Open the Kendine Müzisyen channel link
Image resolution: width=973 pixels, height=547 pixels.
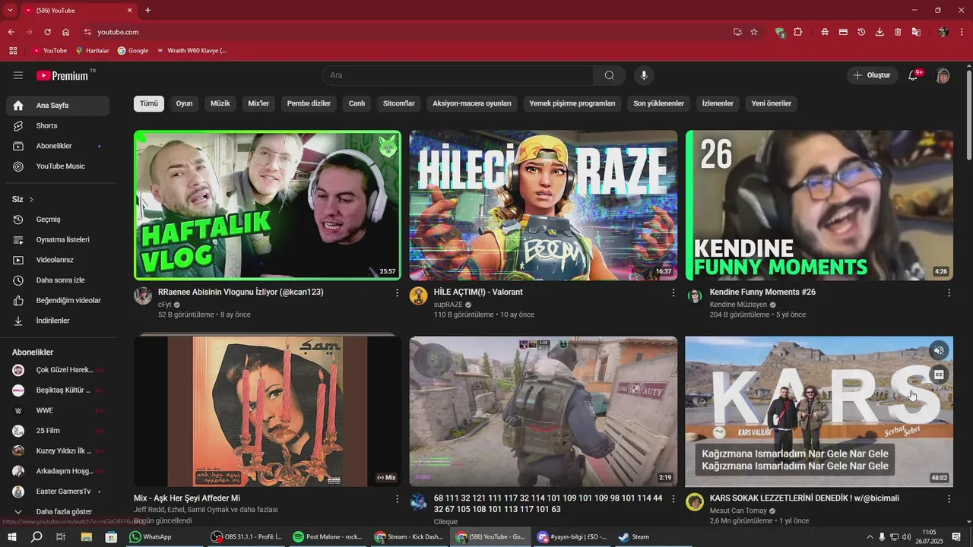click(738, 305)
